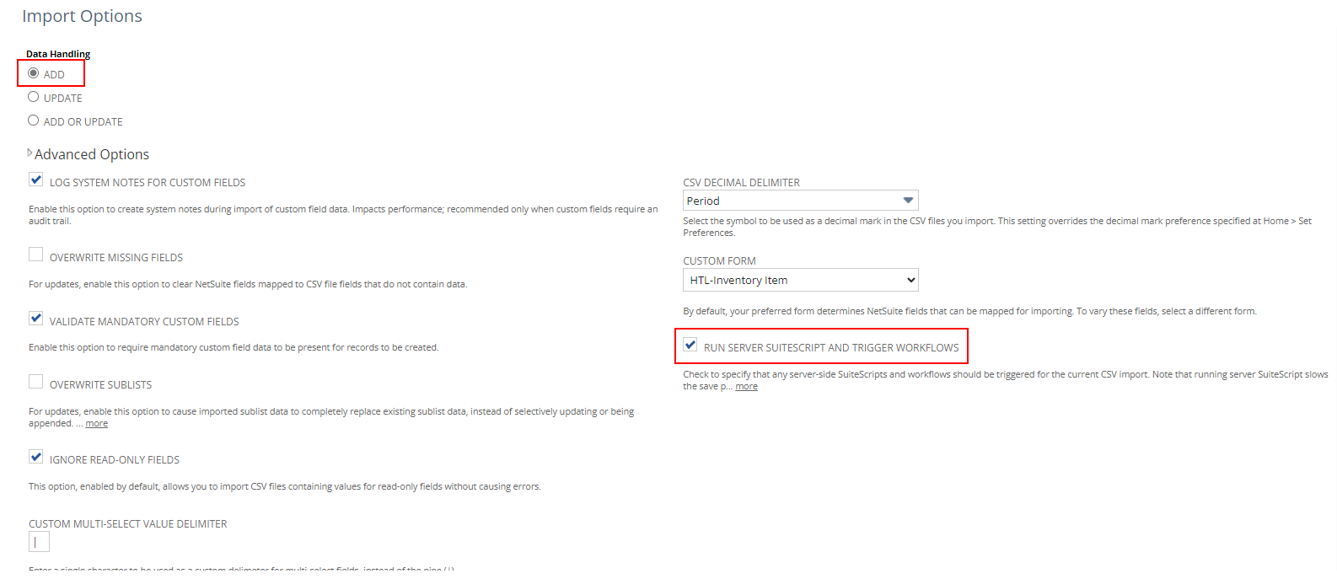
Task: Click the Advanced Options heading text
Action: point(92,154)
